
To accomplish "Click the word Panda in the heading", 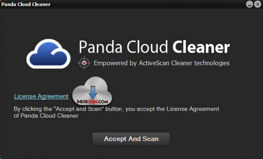I will click(100, 47).
